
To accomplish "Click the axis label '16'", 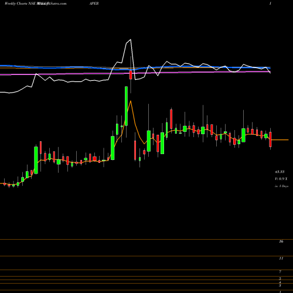I will coord(281,241).
